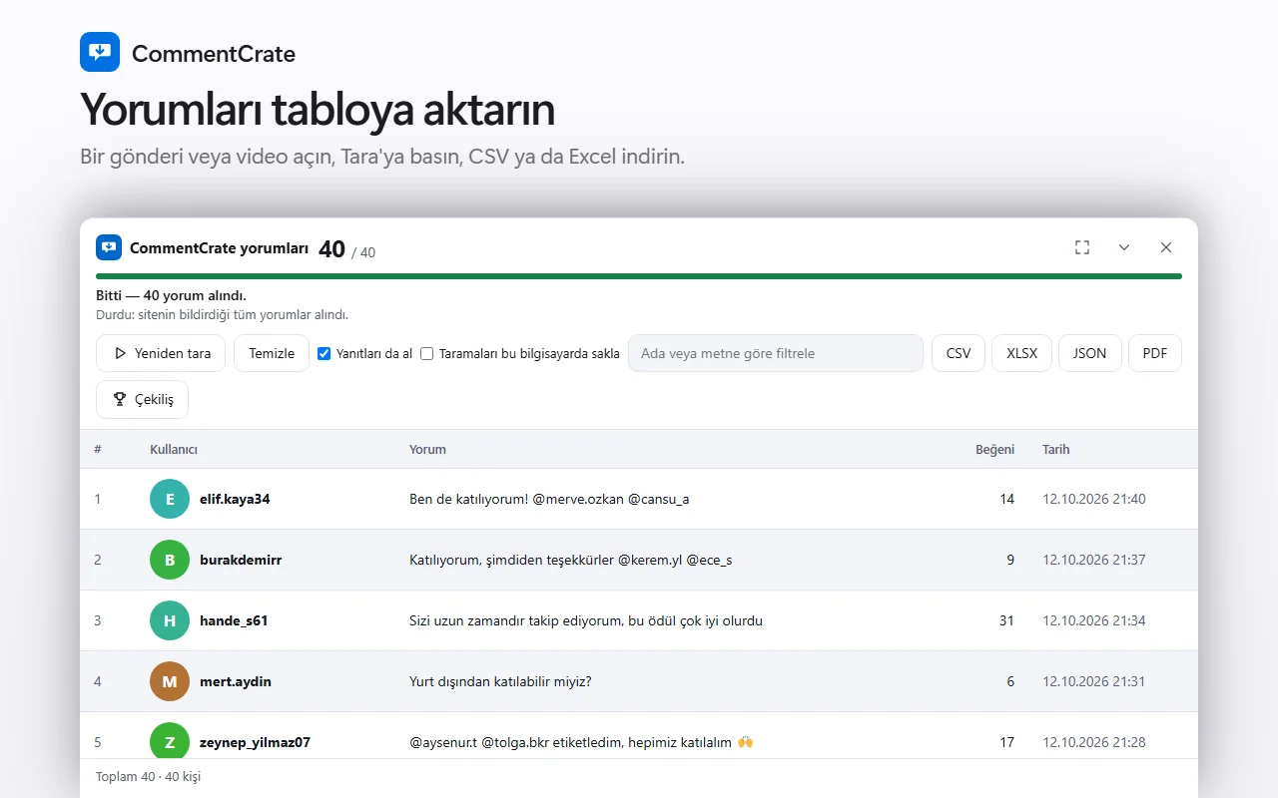
Task: Click 'Yorumları tabloya aktarın' heading
Action: click(318, 110)
